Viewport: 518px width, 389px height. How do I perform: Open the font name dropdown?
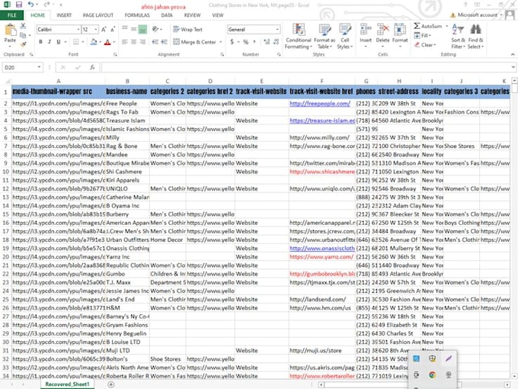coord(78,30)
